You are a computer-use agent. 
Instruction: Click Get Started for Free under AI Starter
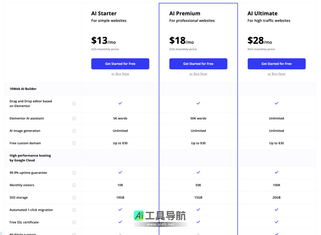point(120,64)
